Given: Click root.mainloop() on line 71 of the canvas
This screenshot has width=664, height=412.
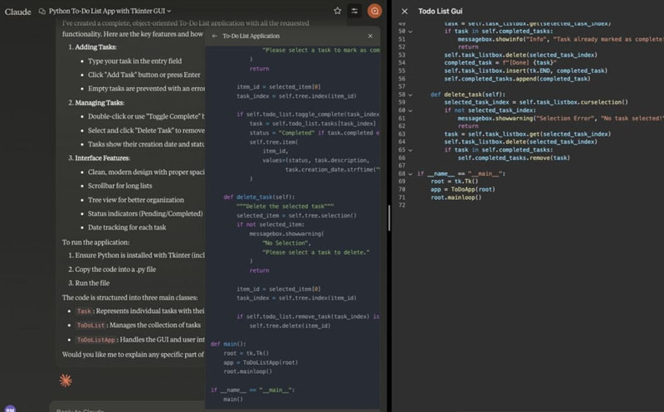Looking at the screenshot, I should (456, 197).
